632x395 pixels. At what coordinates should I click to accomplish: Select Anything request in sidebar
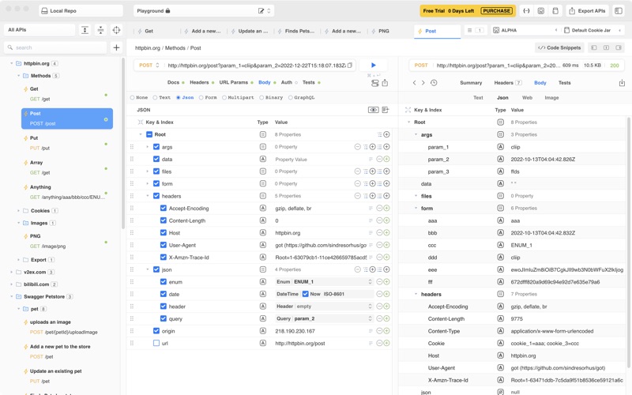(66, 192)
